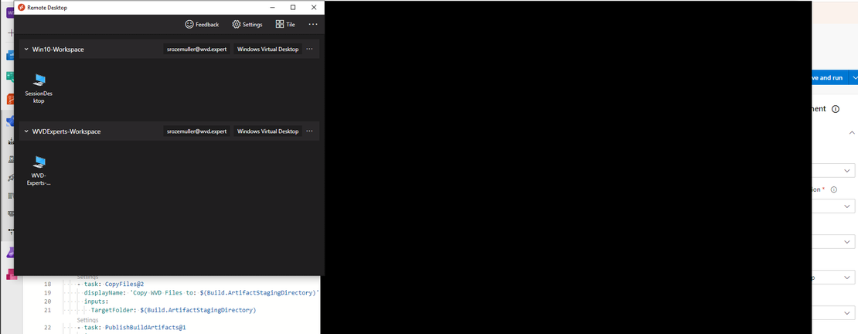Click the info icon beside the panel heading
Screen dimensions: 858x334
tap(836, 109)
